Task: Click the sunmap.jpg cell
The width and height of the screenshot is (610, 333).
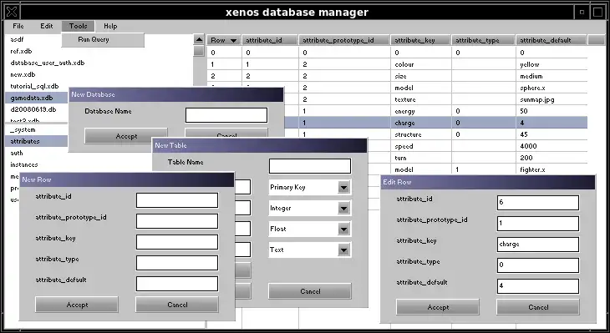Action: click(x=552, y=99)
